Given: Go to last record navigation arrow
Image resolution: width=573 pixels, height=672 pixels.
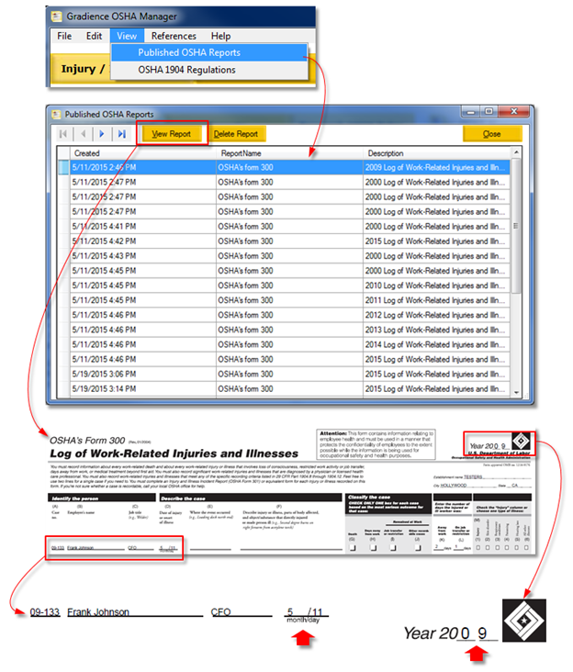Looking at the screenshot, I should 122,134.
